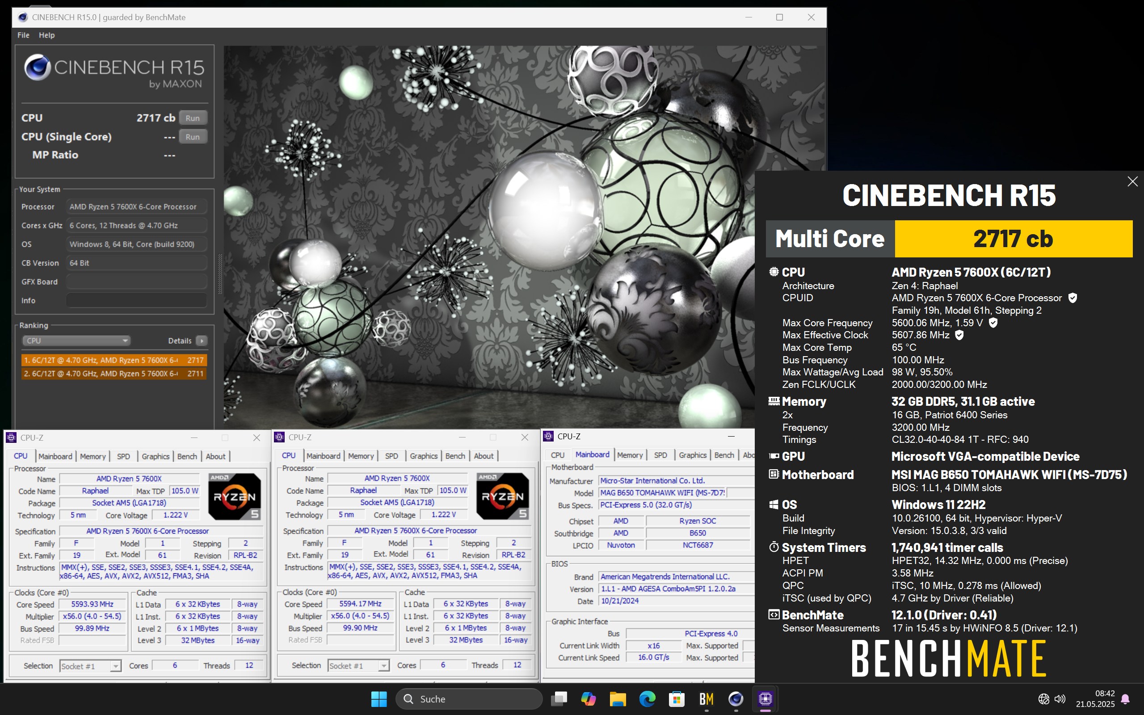Switch to Cinebench via taskbar icon
The width and height of the screenshot is (1144, 715).
736,699
